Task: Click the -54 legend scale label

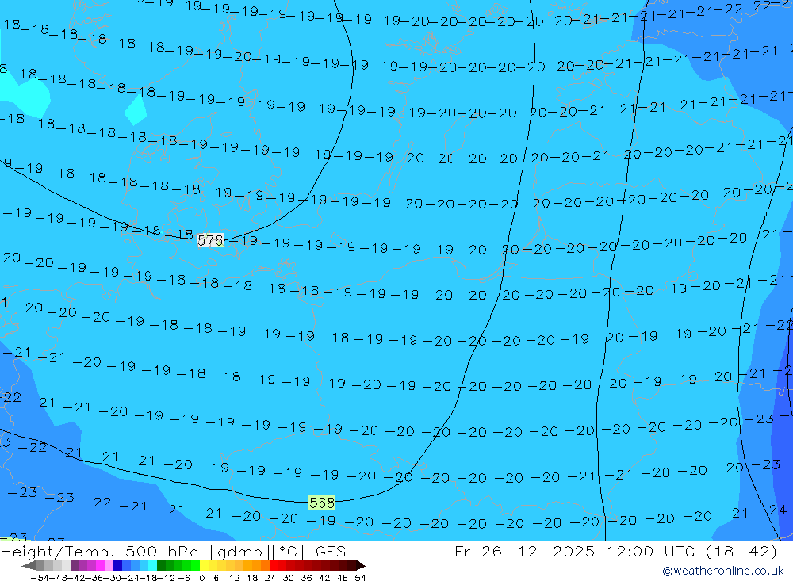Action: pyautogui.click(x=40, y=578)
